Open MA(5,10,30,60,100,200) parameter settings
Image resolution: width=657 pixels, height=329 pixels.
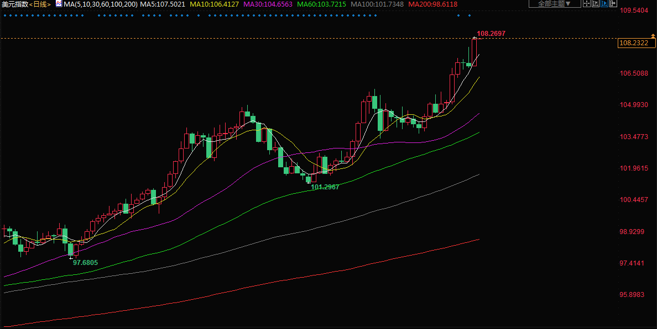pyautogui.click(x=101, y=4)
